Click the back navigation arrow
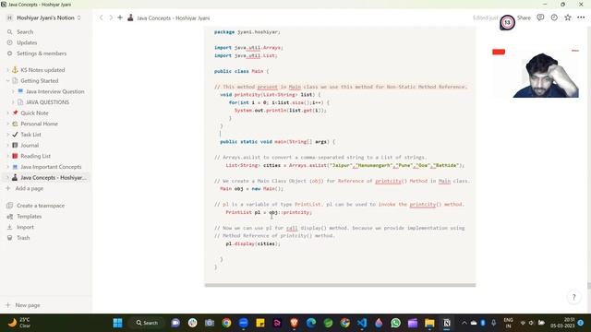591x332 pixels. click(x=101, y=18)
